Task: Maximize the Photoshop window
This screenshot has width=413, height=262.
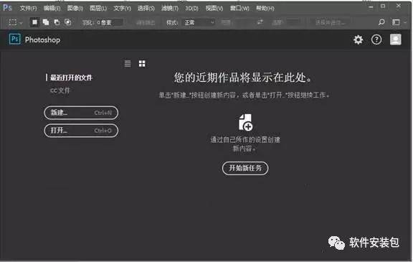Action: tap(383, 6)
